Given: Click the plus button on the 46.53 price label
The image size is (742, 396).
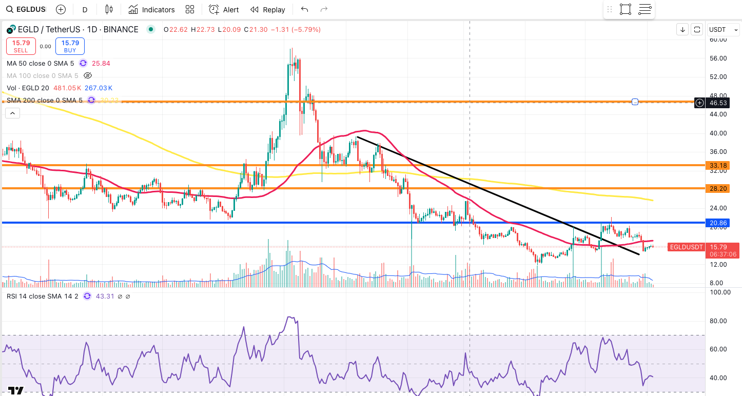Looking at the screenshot, I should tap(699, 103).
